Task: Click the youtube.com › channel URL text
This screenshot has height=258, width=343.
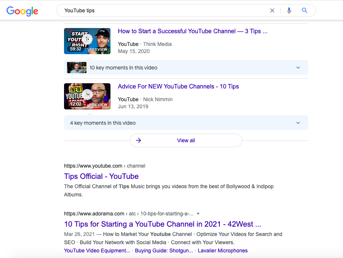Action: point(104,166)
